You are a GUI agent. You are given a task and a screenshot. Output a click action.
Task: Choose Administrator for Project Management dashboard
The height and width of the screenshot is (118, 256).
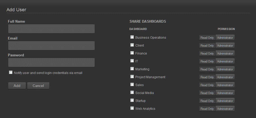click(x=225, y=77)
